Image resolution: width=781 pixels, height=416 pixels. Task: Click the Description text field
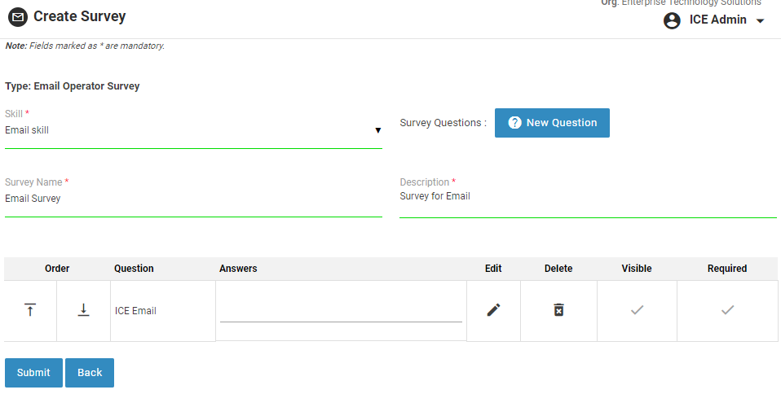click(587, 197)
